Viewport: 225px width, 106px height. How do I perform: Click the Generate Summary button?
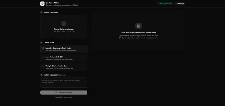64,93
